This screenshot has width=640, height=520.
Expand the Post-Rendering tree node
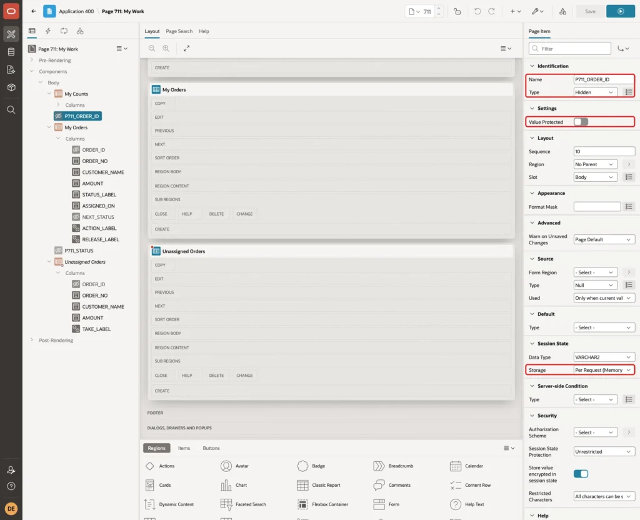click(x=32, y=340)
